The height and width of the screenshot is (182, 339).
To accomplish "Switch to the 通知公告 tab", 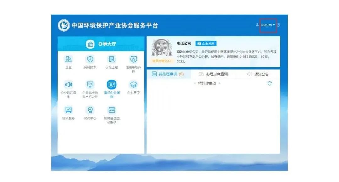I will (258, 74).
